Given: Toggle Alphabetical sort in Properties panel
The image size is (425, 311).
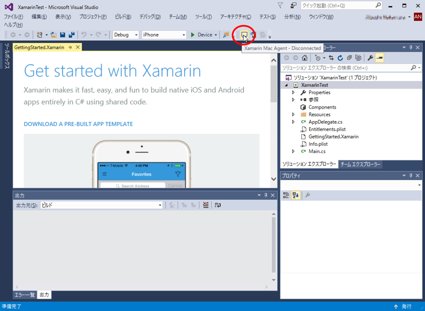Looking at the screenshot, I should tap(296, 195).
